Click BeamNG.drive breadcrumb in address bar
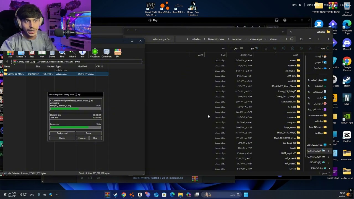Image resolution: width=354 pixels, height=199 pixels. click(x=216, y=39)
